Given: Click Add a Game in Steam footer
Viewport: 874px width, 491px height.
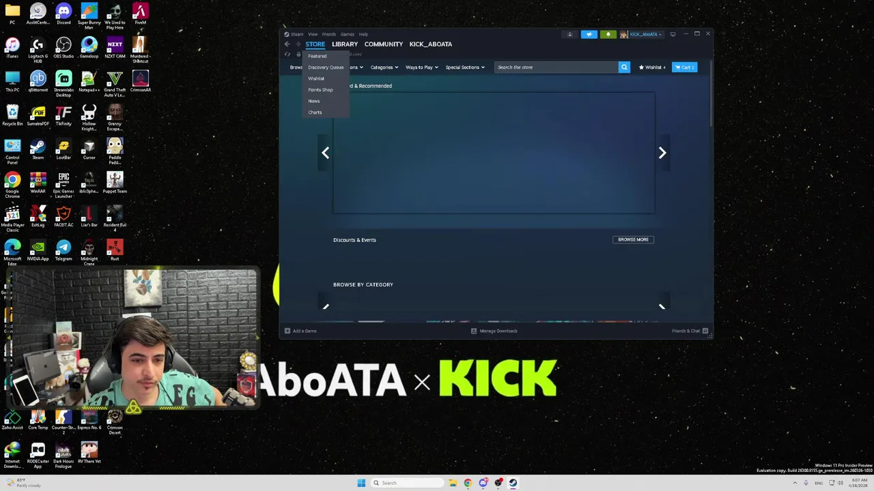Looking at the screenshot, I should point(300,331).
